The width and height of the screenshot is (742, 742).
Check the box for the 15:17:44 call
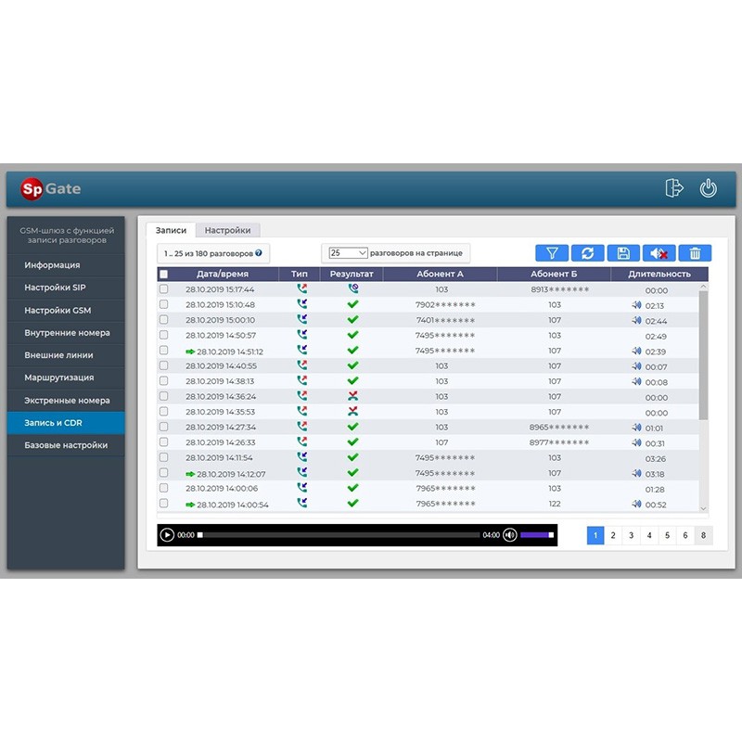point(164,289)
